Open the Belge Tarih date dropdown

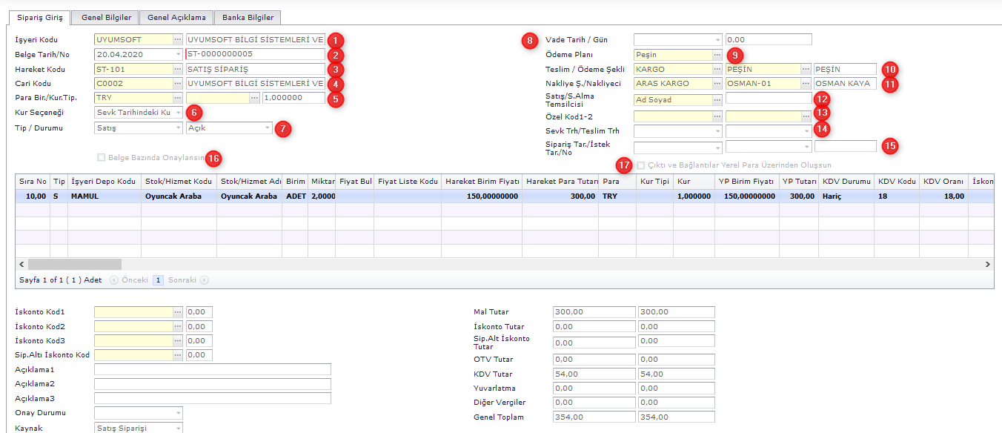tap(178, 54)
